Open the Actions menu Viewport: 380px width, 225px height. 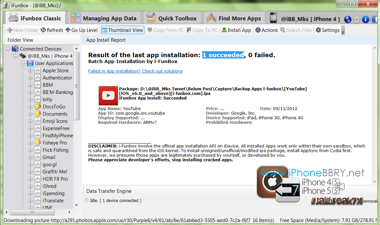click(x=267, y=30)
